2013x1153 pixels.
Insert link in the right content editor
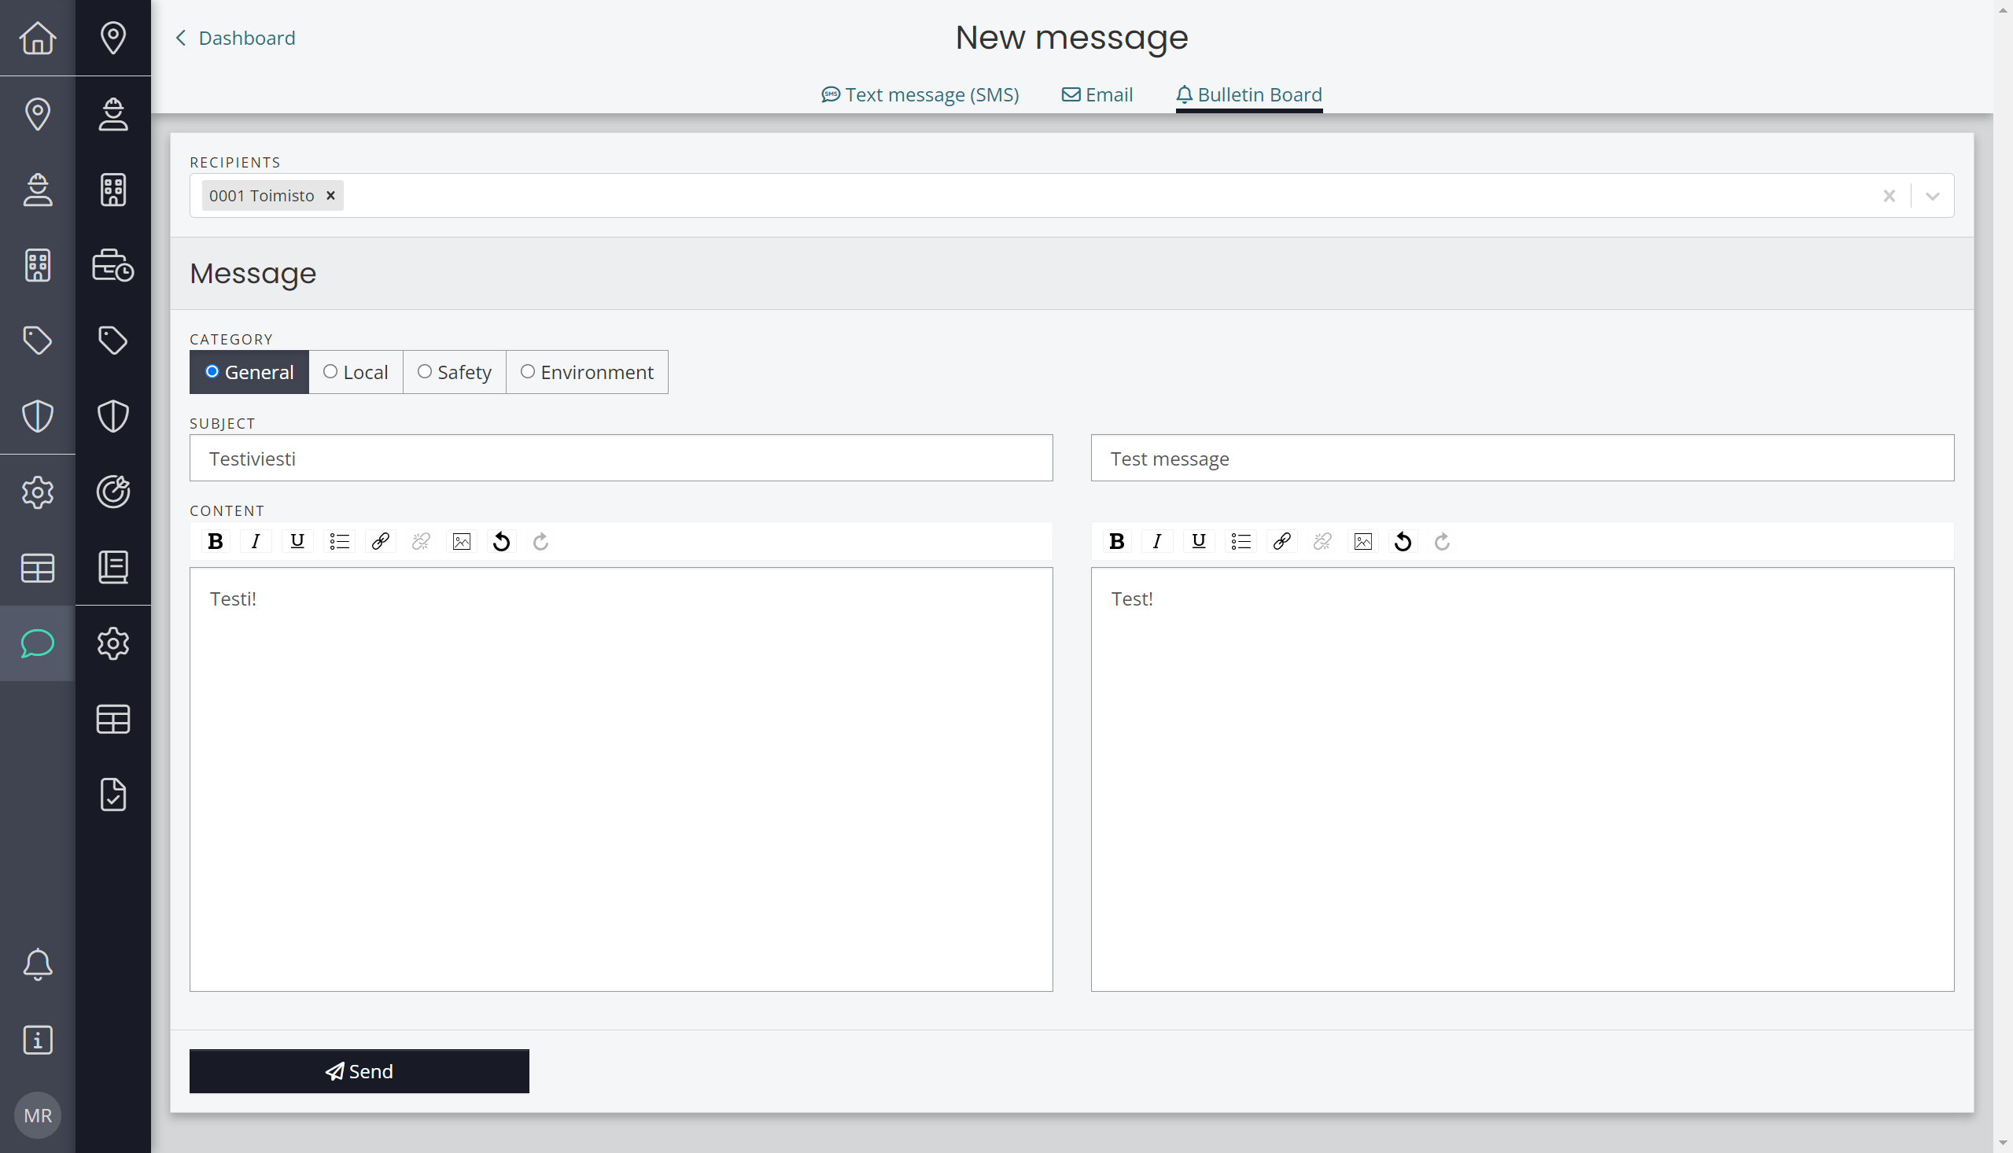pos(1281,542)
